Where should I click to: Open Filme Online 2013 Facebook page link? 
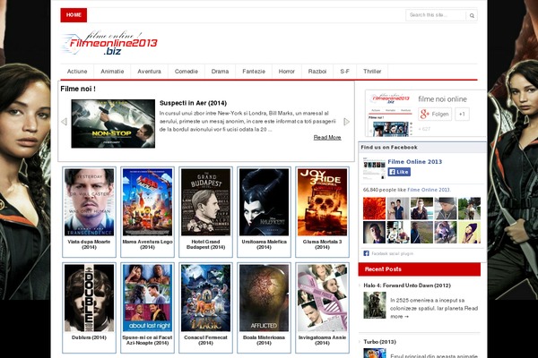click(x=415, y=162)
